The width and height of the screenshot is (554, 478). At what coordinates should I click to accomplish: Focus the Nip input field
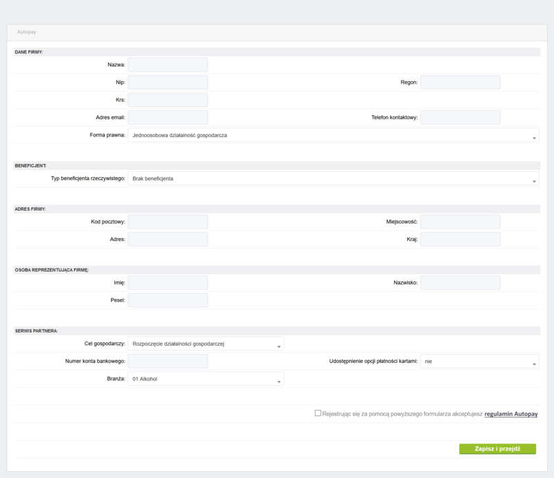pyautogui.click(x=168, y=82)
